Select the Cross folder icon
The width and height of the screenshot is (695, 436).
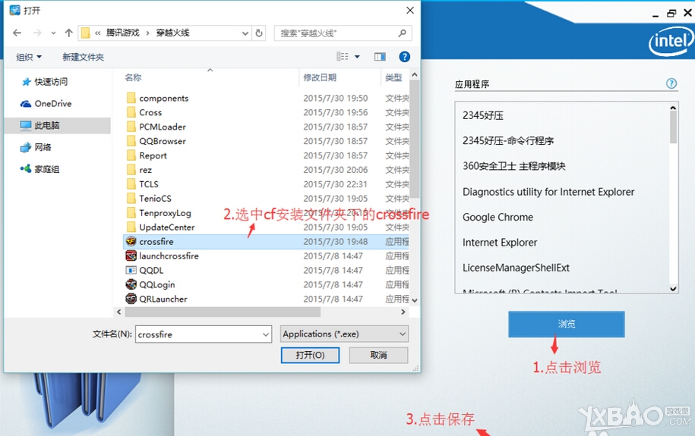(131, 112)
